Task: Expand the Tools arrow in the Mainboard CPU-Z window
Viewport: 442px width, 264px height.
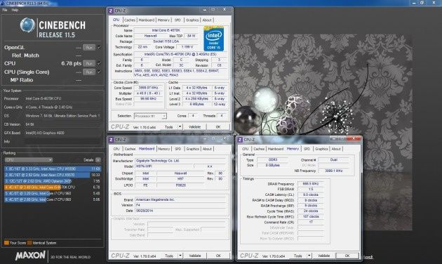Action: pos(180,256)
